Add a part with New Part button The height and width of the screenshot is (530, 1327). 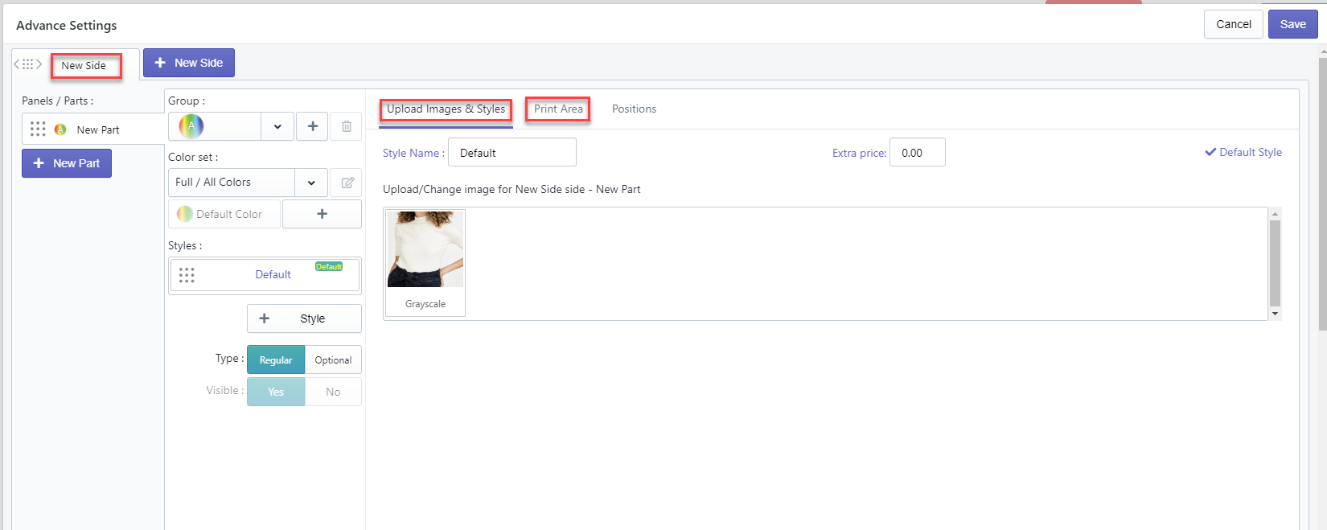(x=67, y=163)
